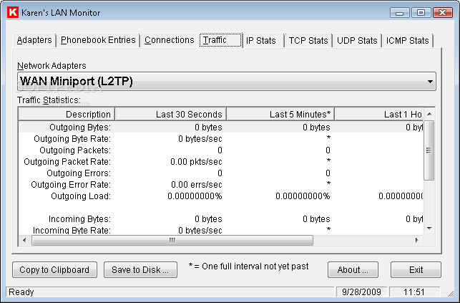460x303 pixels.
Task: Select the Traffic tab
Action: tap(220, 40)
